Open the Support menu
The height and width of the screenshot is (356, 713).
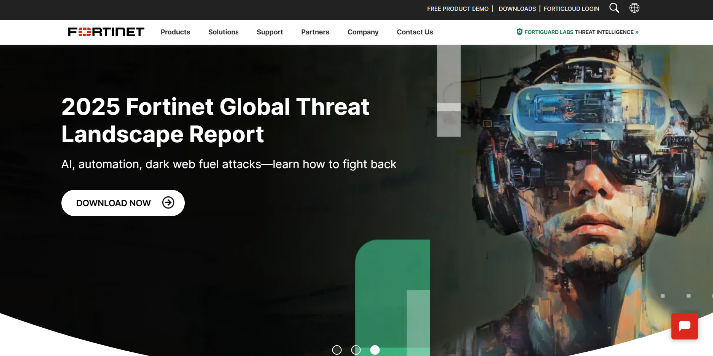(270, 32)
